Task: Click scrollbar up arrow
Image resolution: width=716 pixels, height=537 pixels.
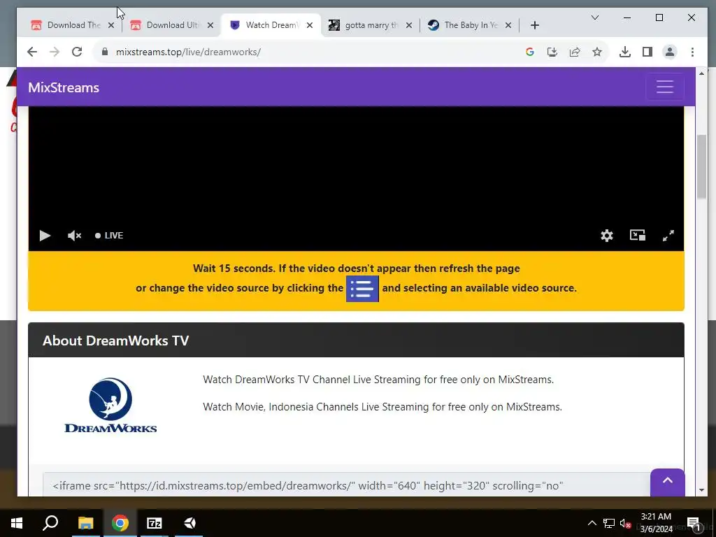Action: click(701, 73)
